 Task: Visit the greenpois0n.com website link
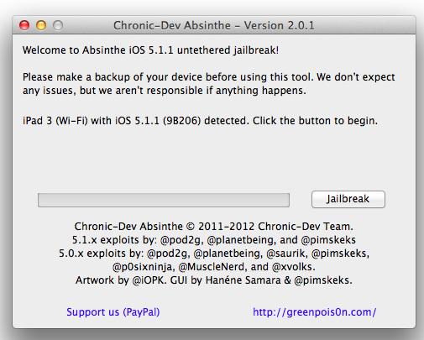315,312
